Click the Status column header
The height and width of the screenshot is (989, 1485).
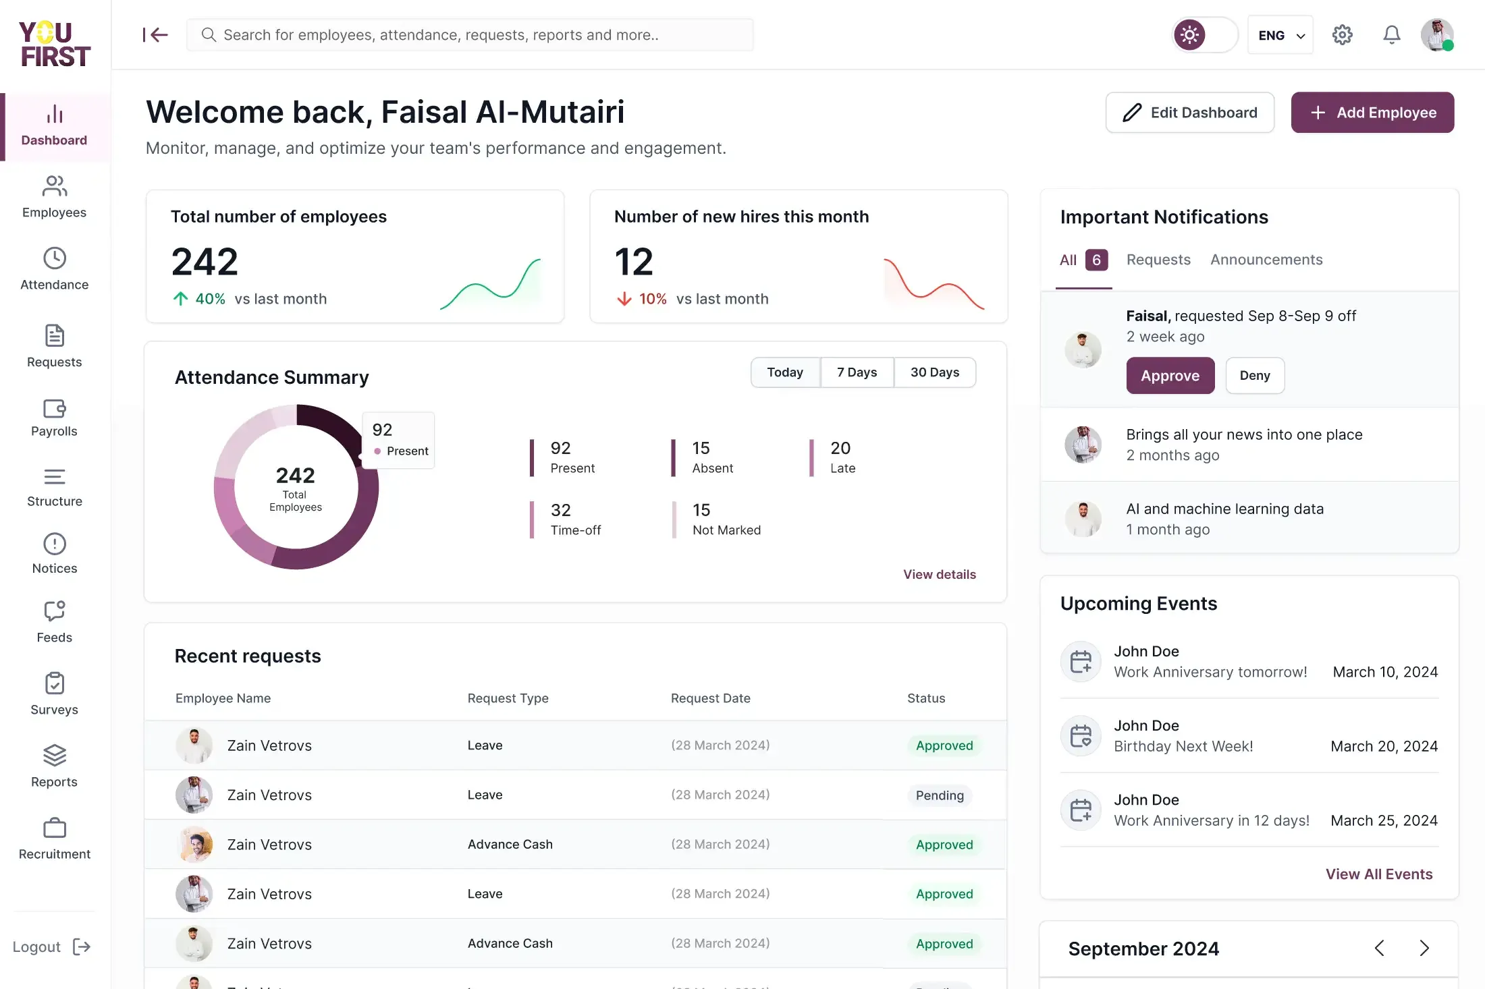point(926,699)
